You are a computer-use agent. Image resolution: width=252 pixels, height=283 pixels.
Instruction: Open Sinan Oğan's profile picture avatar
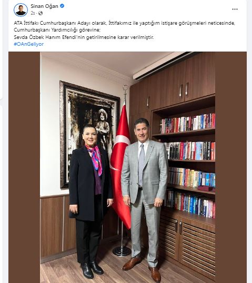click(21, 10)
